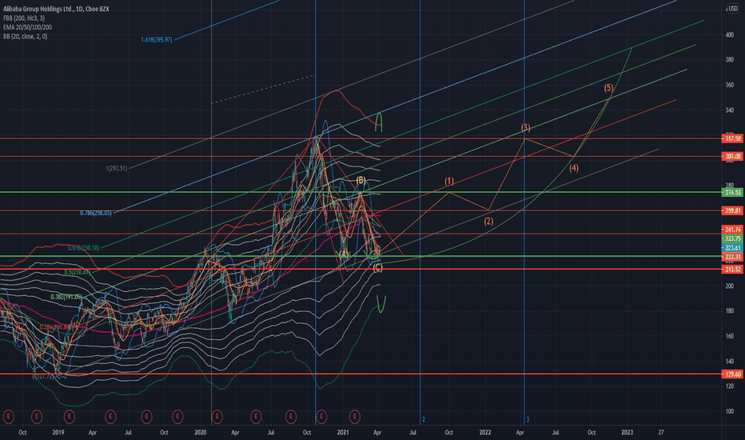Click the 0.5(210.61) Fibonacci level label
Screen dimensions: 745x440
point(78,272)
